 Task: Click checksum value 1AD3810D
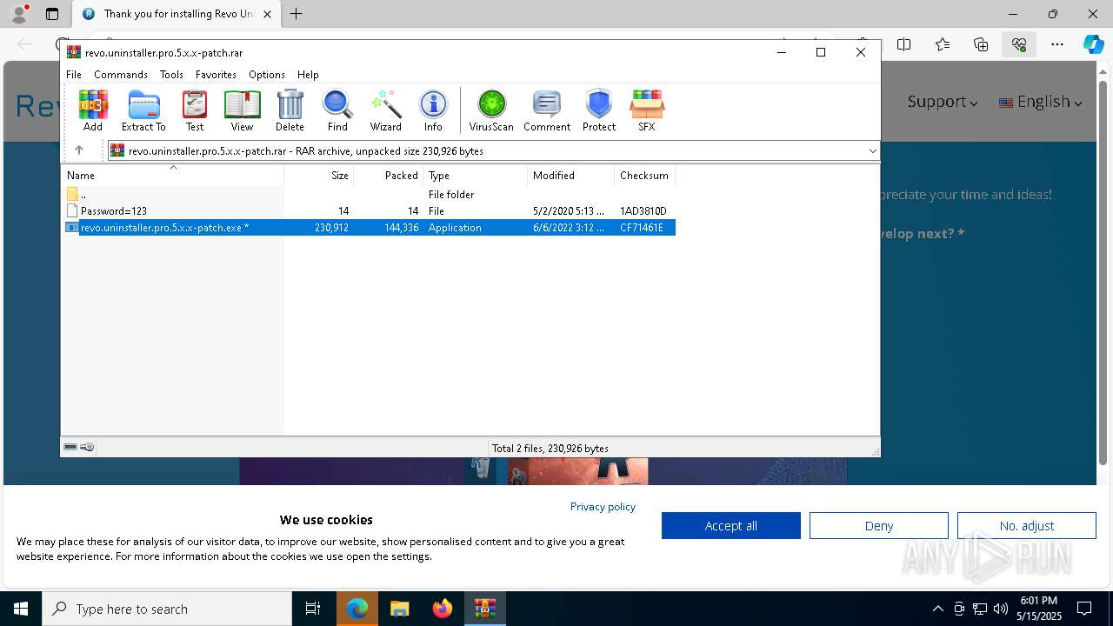pyautogui.click(x=643, y=211)
